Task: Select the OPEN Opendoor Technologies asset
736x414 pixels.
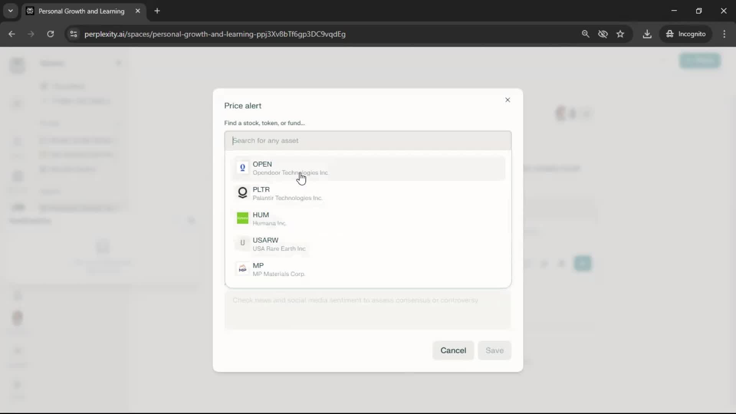Action: pos(291,168)
